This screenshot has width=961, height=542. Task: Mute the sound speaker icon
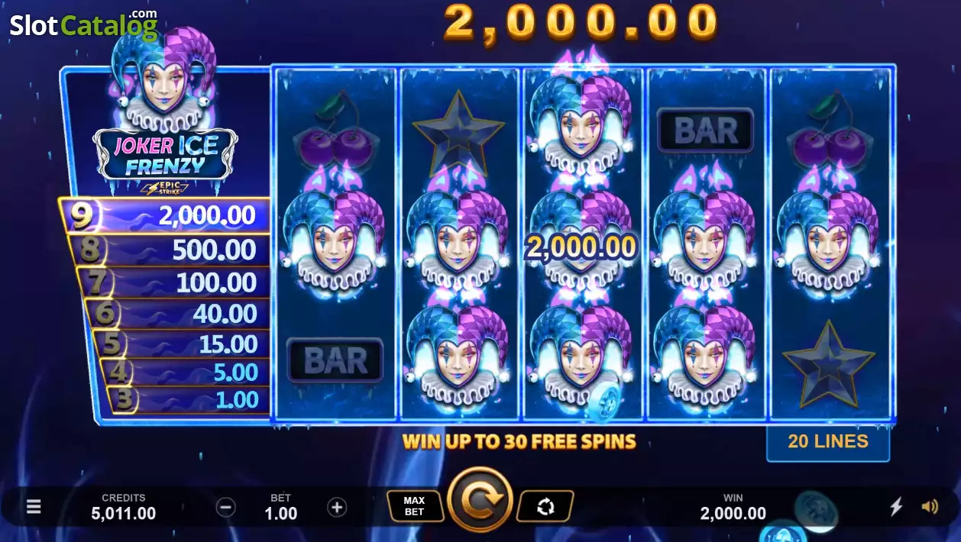[930, 506]
